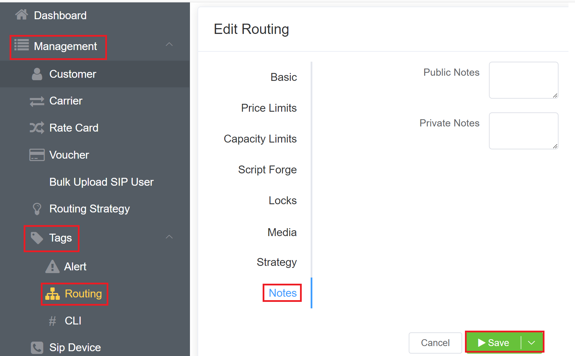Image resolution: width=575 pixels, height=356 pixels.
Task: Open the Script Forge tab
Action: click(x=267, y=170)
